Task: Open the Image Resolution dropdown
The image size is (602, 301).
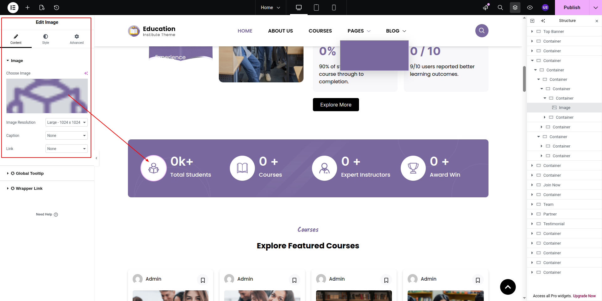Action: (x=66, y=122)
